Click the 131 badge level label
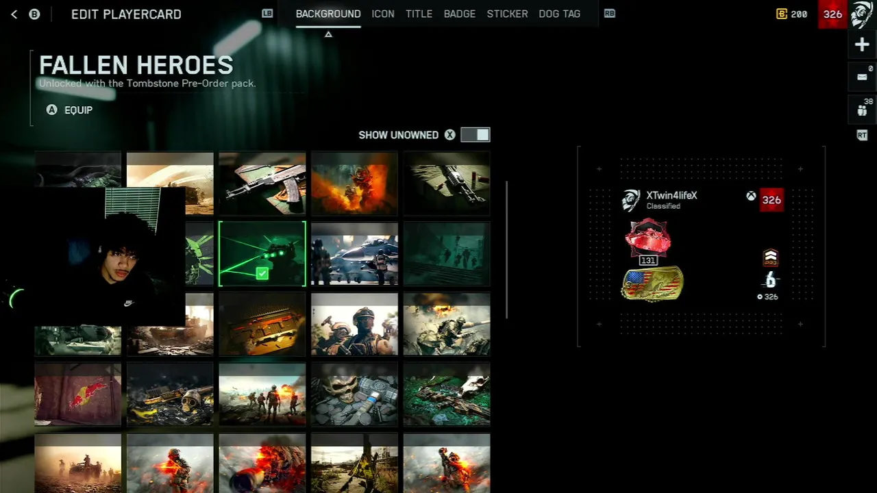The height and width of the screenshot is (493, 877). click(648, 260)
